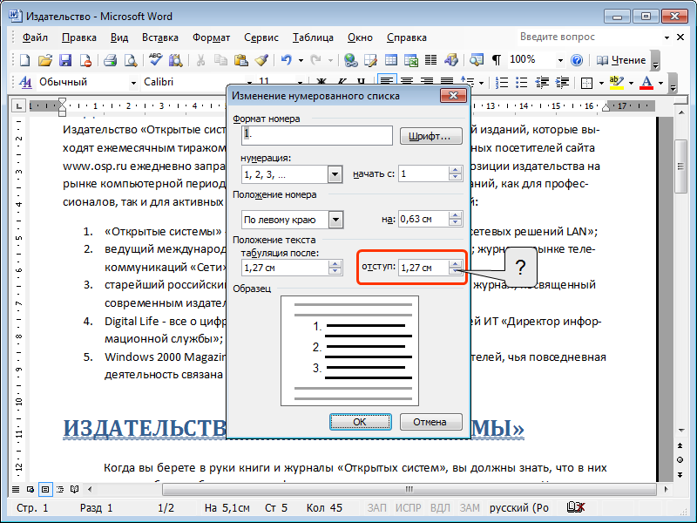Click the Чтение reading mode button
Viewport: 697px width, 523px height.
tap(622, 60)
